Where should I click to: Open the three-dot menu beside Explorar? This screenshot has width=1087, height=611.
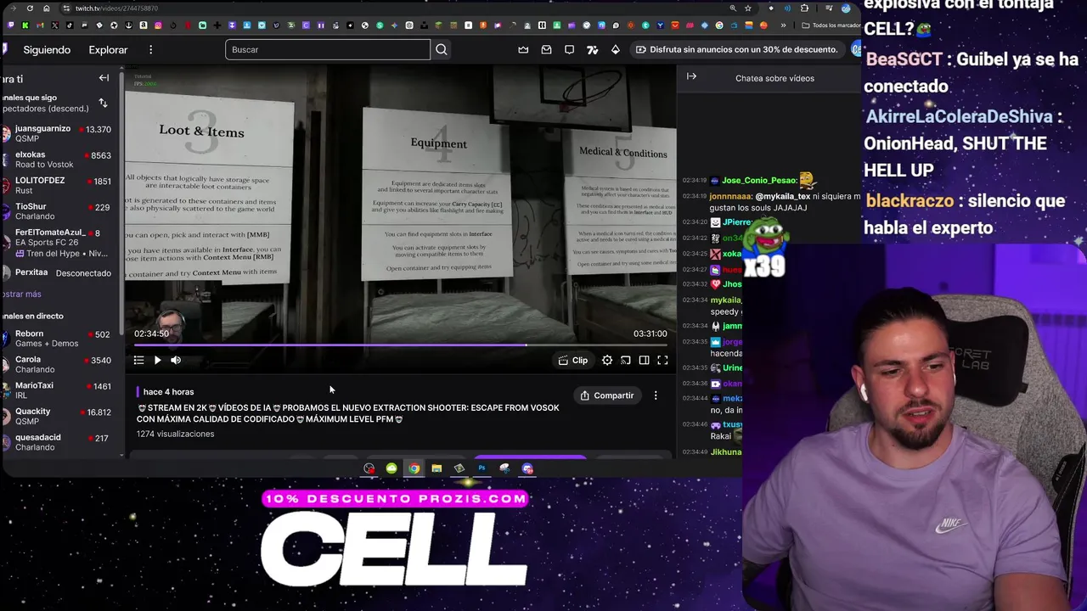pyautogui.click(x=150, y=50)
